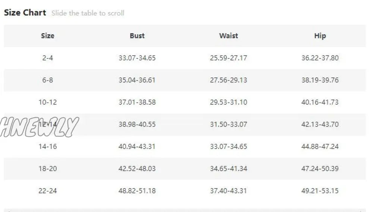The height and width of the screenshot is (212, 373).
Task: Click bust value 33.07-34.65
Action: (x=137, y=58)
